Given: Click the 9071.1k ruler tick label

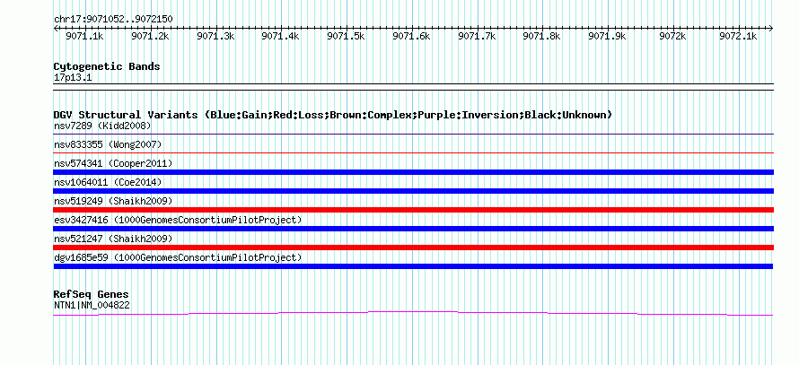Looking at the screenshot, I should click(84, 36).
